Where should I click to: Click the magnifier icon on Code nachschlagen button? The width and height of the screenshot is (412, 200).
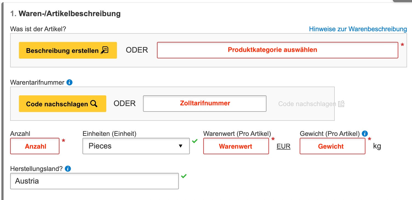tap(94, 104)
